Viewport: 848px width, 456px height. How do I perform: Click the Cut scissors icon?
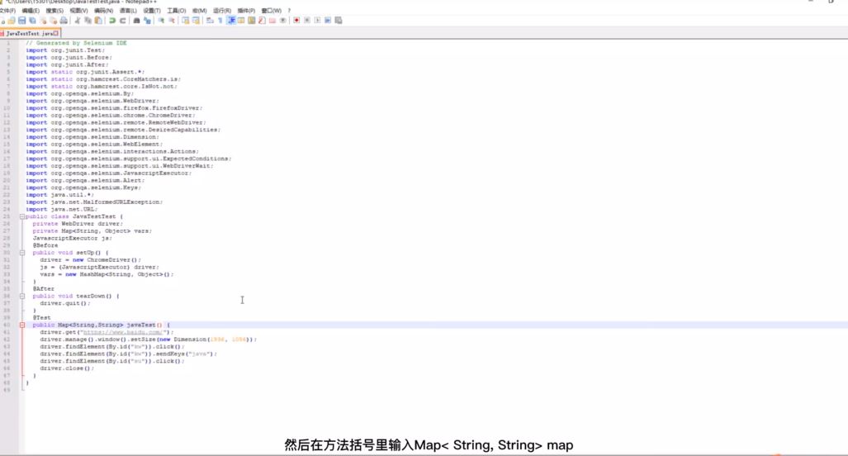pyautogui.click(x=78, y=21)
